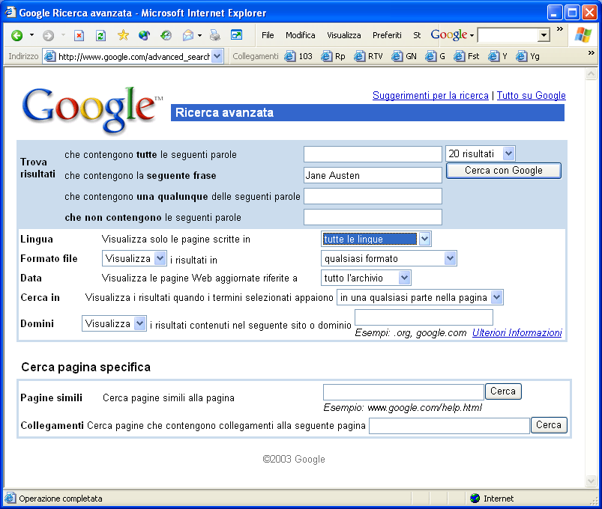
Task: Click Cerca button in Pagine simili row
Action: [503, 391]
